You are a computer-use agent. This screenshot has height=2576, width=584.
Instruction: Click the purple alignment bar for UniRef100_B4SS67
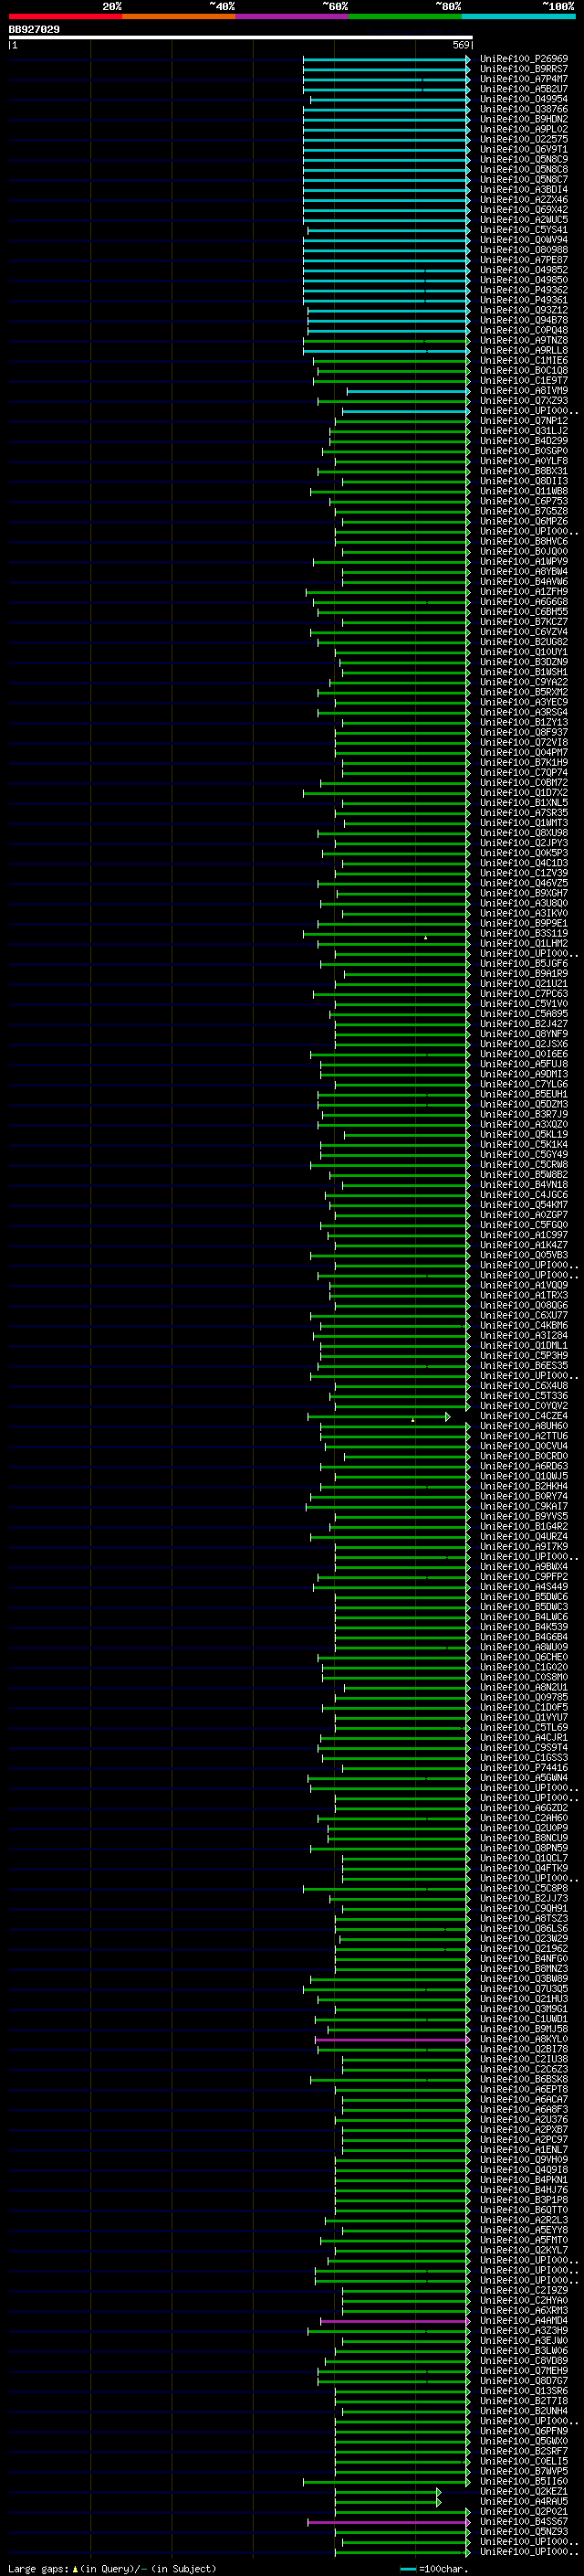[x=389, y=2521]
